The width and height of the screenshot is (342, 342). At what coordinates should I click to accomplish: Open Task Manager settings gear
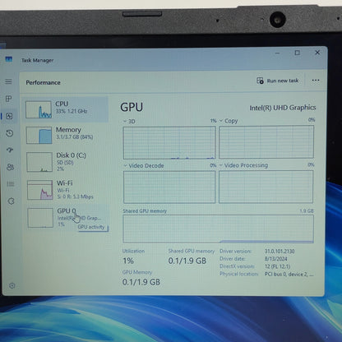point(12,285)
